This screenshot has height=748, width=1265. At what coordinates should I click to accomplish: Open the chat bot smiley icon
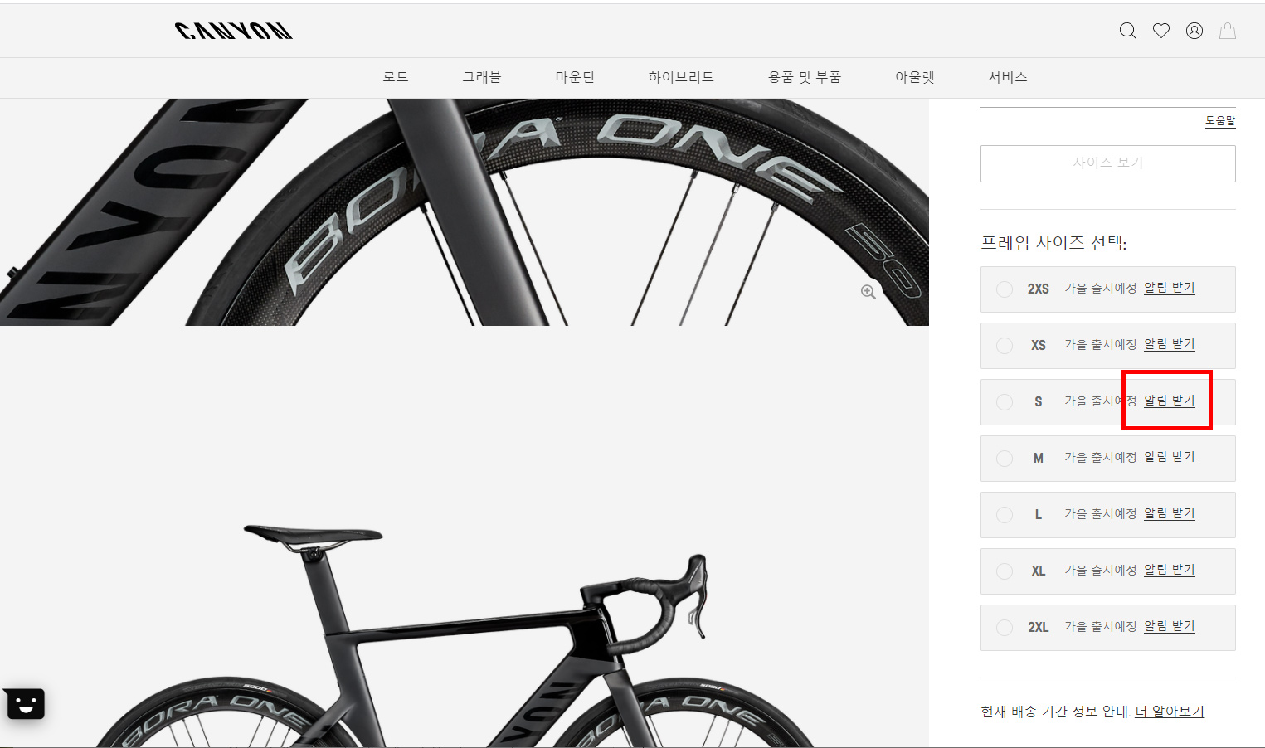[x=25, y=704]
